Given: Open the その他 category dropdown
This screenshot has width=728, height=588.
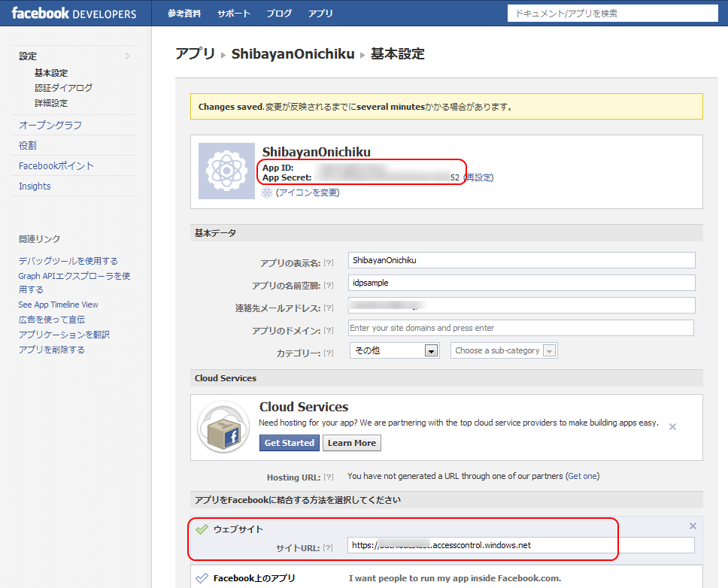Looking at the screenshot, I should [395, 350].
